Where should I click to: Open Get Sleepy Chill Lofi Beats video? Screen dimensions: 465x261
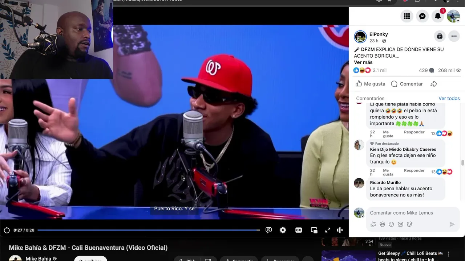(x=411, y=256)
